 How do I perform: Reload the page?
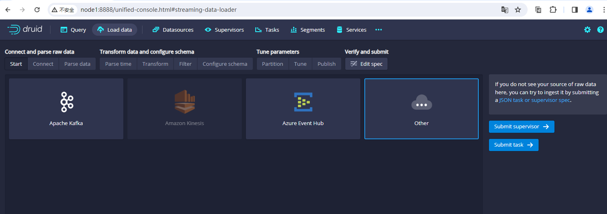(37, 10)
